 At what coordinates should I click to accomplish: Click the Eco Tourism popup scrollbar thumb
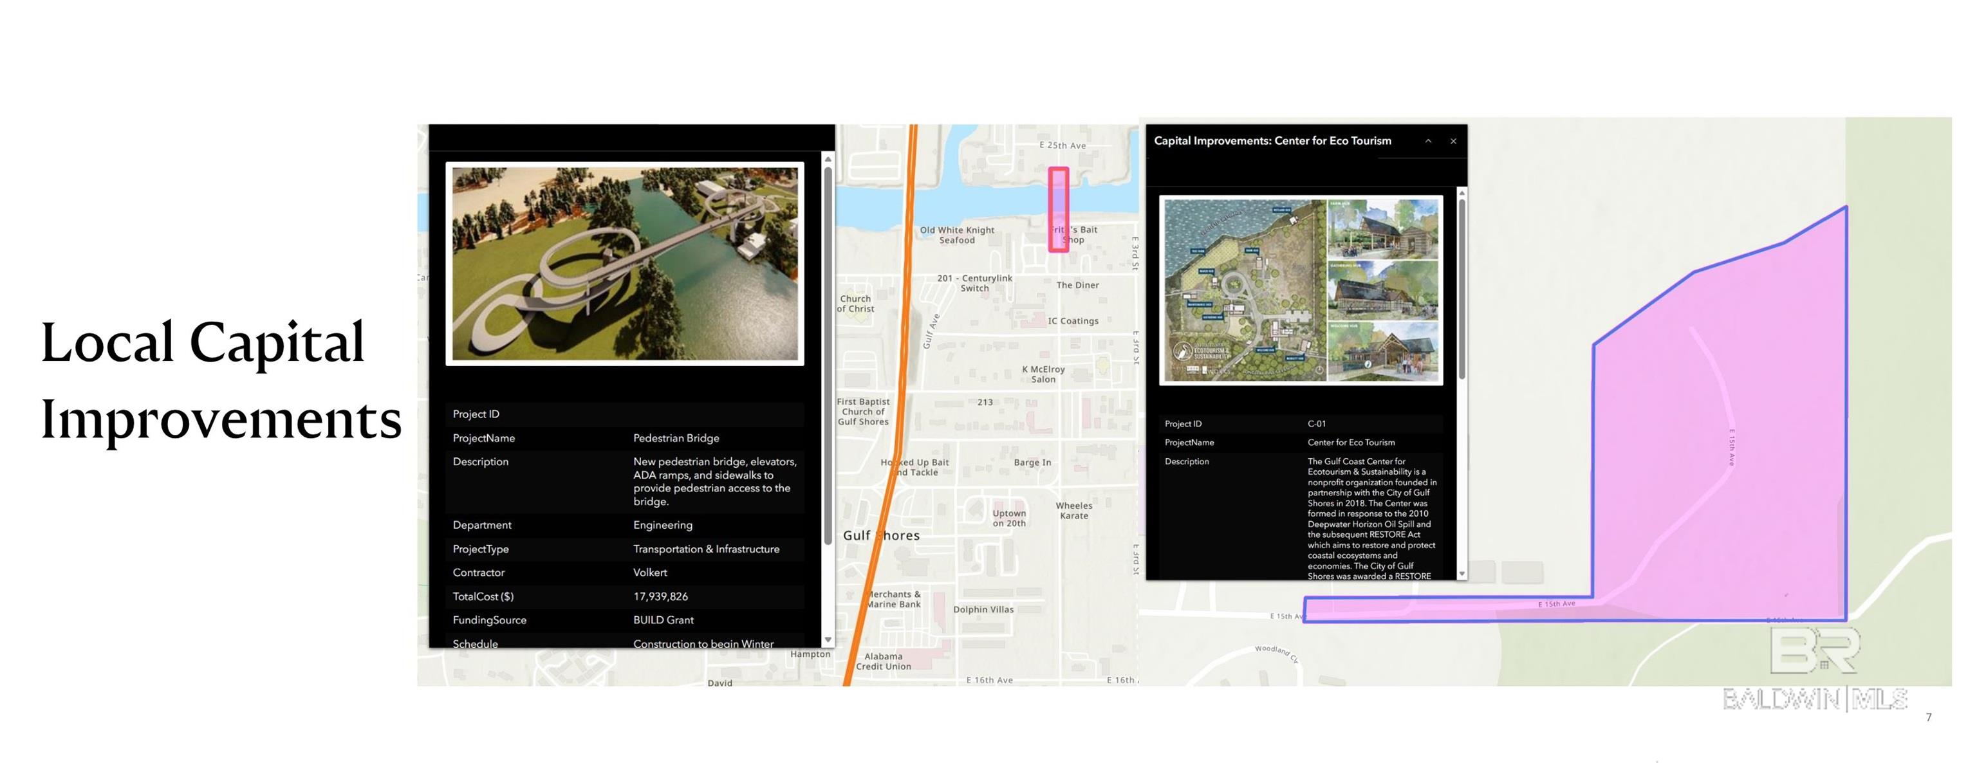1462,288
